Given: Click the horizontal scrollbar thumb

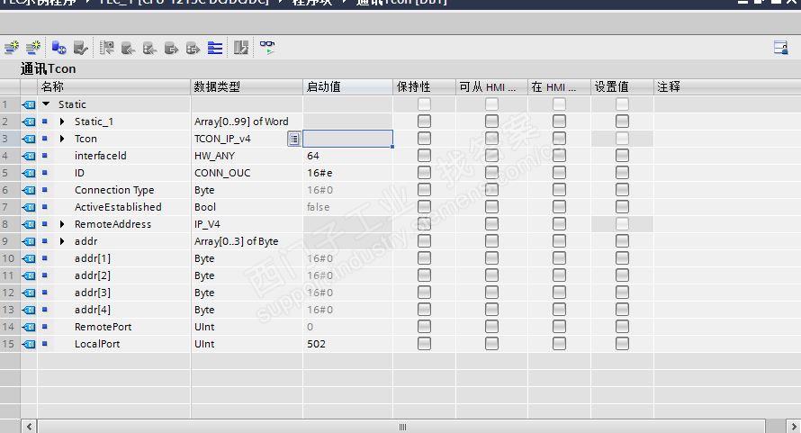Looking at the screenshot, I should click(x=401, y=427).
